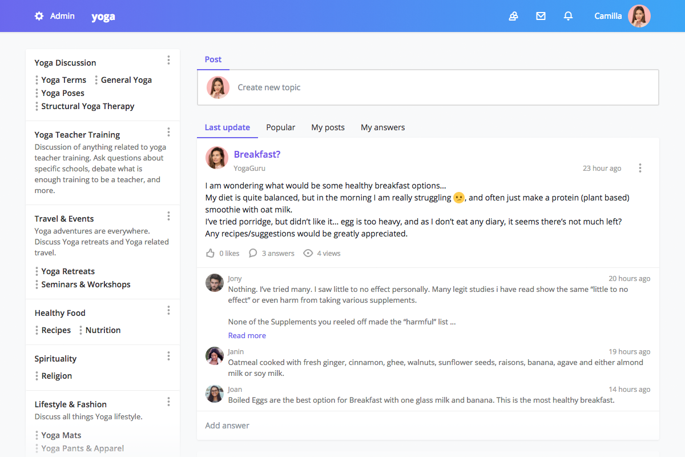The image size is (685, 457).
Task: Click Camilla's profile picture
Action: point(639,16)
